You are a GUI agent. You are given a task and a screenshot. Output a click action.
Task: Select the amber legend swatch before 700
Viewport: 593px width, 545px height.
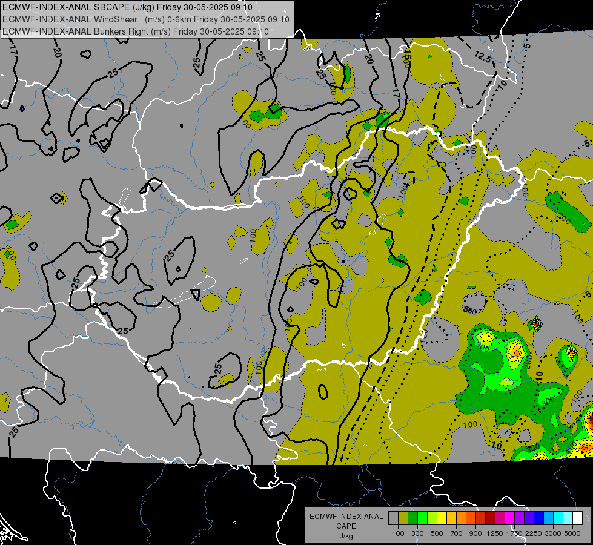[451, 518]
